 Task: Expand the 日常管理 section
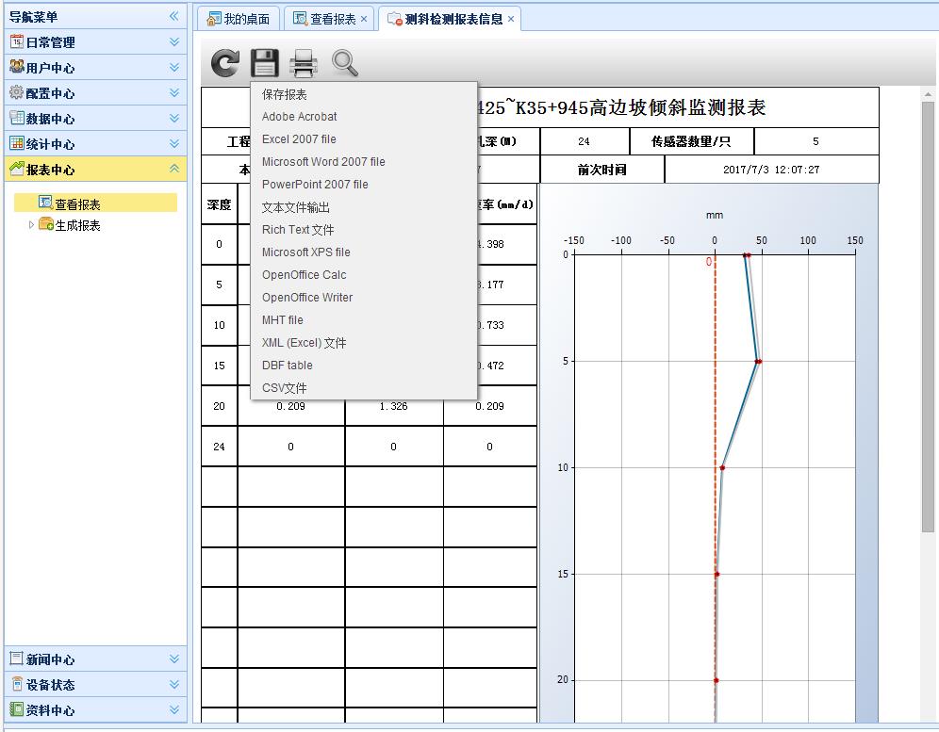click(173, 42)
